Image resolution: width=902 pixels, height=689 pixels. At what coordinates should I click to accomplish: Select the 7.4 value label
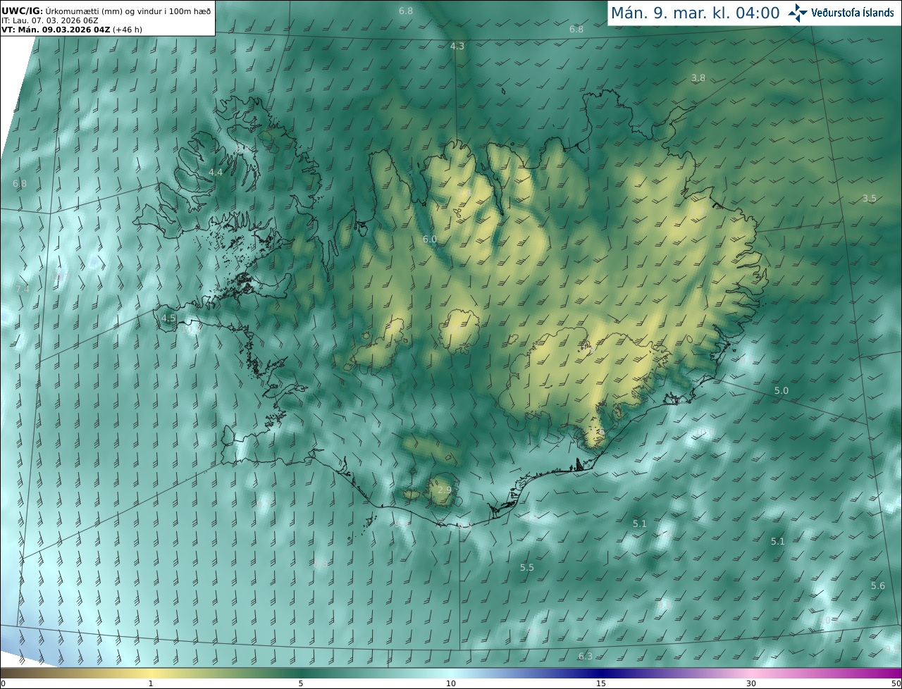click(23, 290)
